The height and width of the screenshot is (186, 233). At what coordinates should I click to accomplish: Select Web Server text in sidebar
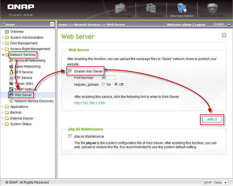23,95
